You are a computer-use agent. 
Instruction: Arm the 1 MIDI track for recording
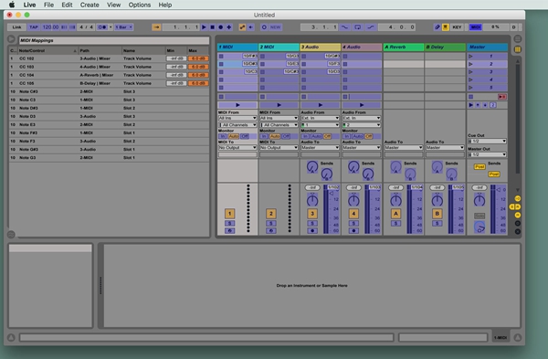229,231
